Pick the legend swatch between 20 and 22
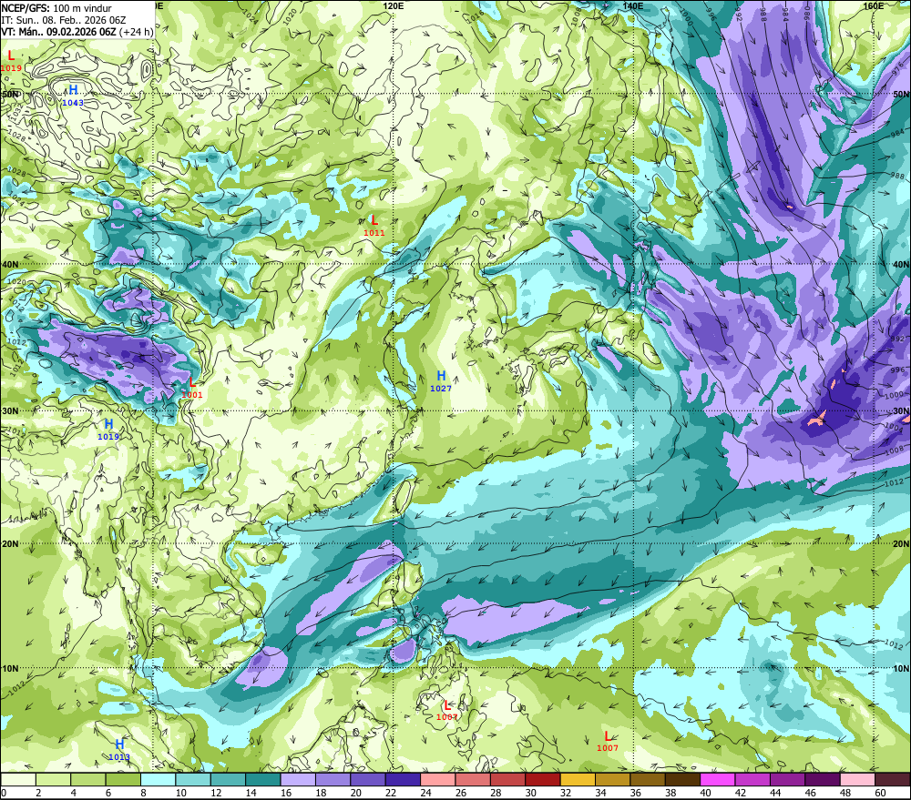 368,779
